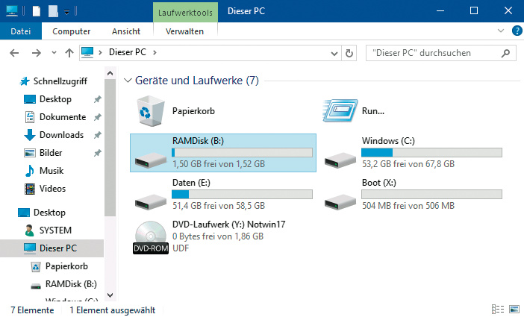Click the Bilder picture icon in sidebar
This screenshot has height=317, width=524.
tap(30, 153)
